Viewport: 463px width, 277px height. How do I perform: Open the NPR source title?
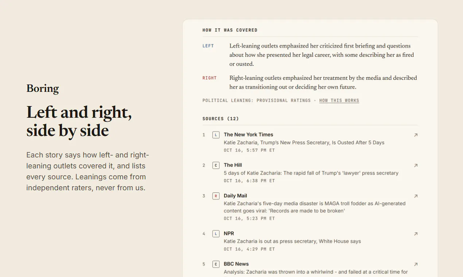(x=229, y=234)
